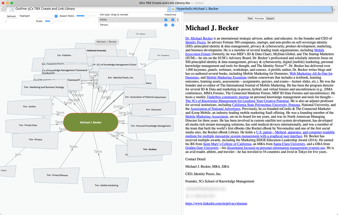This screenshot has width=338, height=215.
Task: Select the Trm- PrivacyShaman node
Action: 57,175
